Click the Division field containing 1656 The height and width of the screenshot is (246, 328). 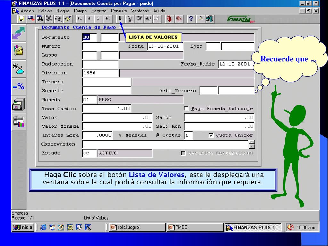point(100,73)
